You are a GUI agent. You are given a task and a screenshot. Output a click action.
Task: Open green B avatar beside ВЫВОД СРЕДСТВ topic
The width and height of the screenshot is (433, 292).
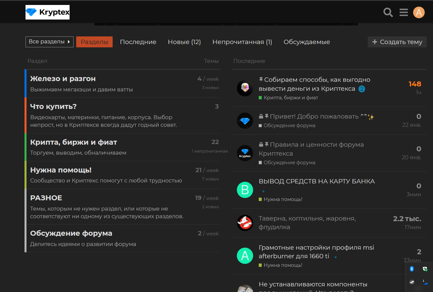tap(245, 190)
